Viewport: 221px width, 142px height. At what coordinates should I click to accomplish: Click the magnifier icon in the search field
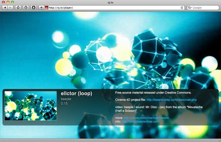[x=190, y=7]
